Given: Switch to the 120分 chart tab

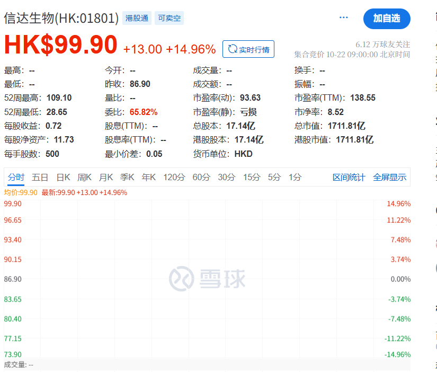Looking at the screenshot, I should (174, 178).
